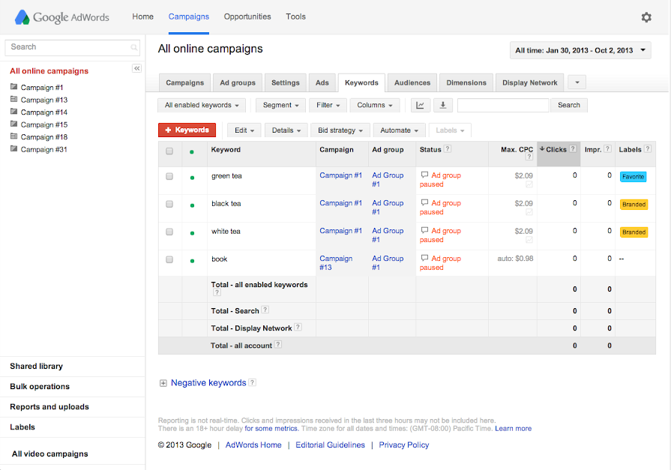This screenshot has height=470, width=671.
Task: Open the Opportunities menu item
Action: (247, 16)
